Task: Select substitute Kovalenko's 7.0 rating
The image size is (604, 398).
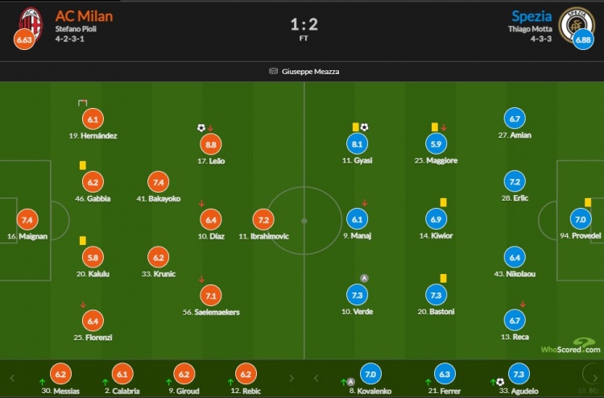Action: pos(370,374)
